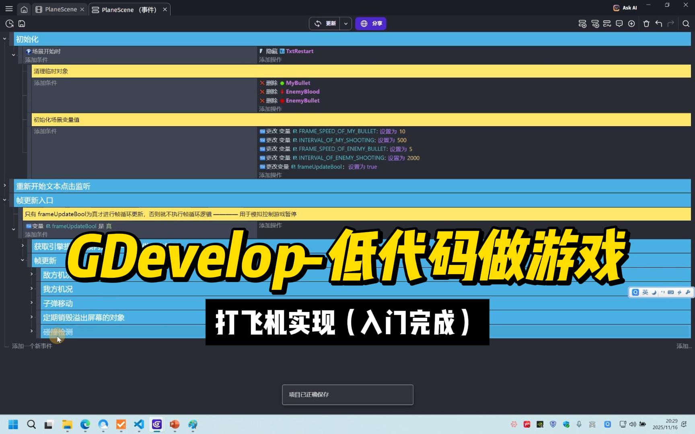
Task: Click 添加操作 below 隐藏 TxtRestart
Action: 270,60
